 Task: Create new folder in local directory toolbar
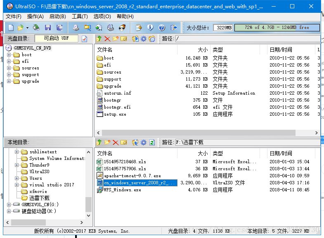tap(107, 143)
